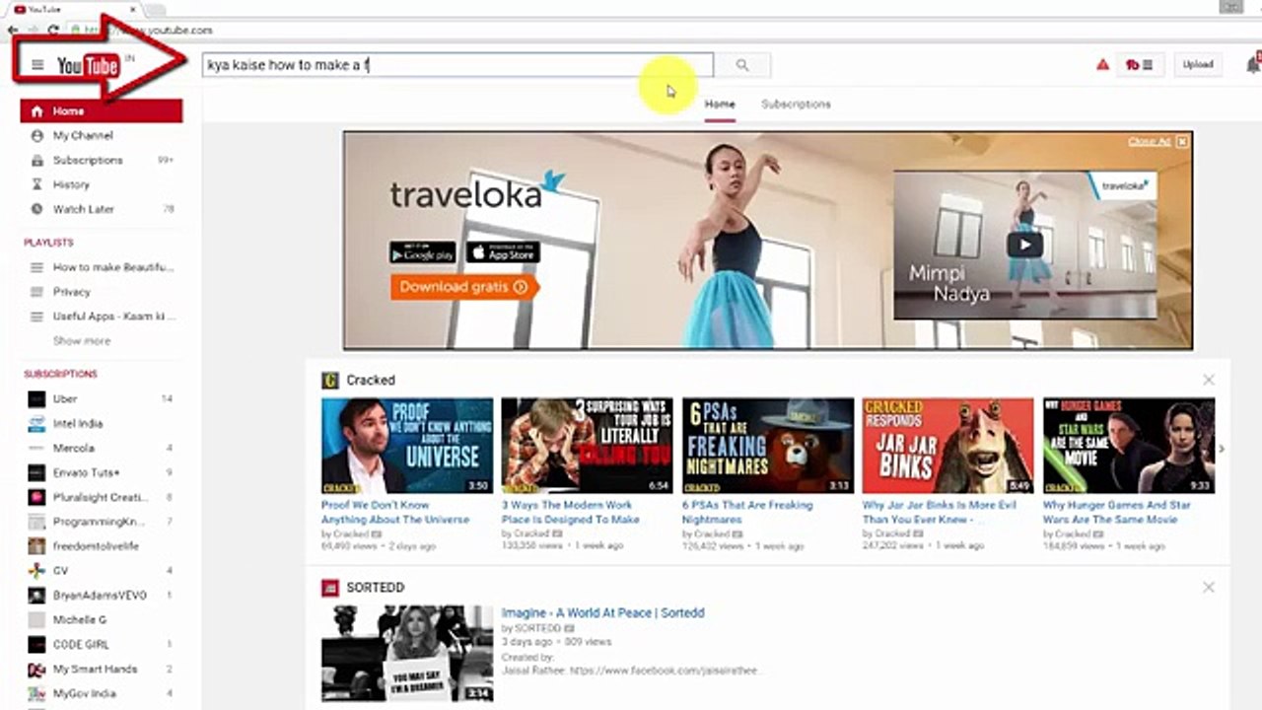
Task: Click the Pluralsight Creative channel avatar
Action: click(36, 498)
